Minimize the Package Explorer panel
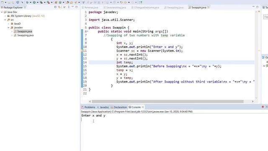This screenshot has height=151, width=268. (x=72, y=7)
